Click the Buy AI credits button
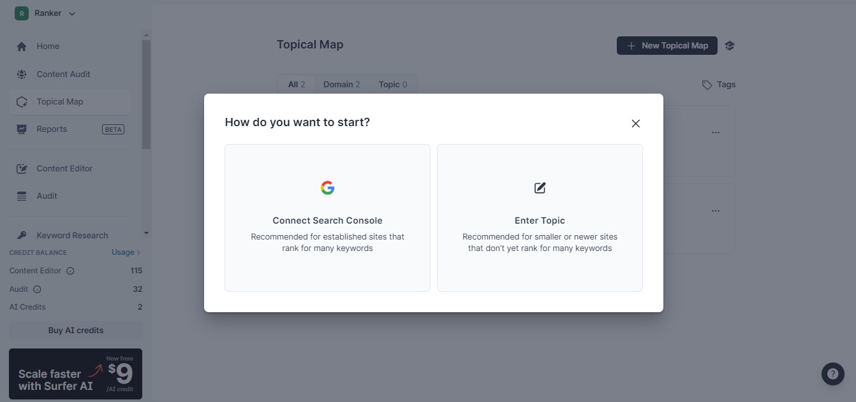Image resolution: width=856 pixels, height=402 pixels. click(x=75, y=331)
